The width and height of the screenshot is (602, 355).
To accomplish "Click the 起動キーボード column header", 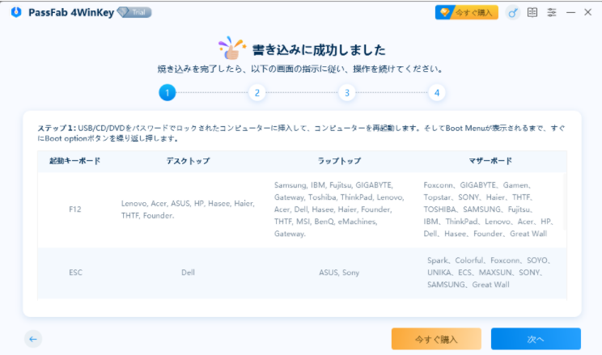I will pos(75,161).
